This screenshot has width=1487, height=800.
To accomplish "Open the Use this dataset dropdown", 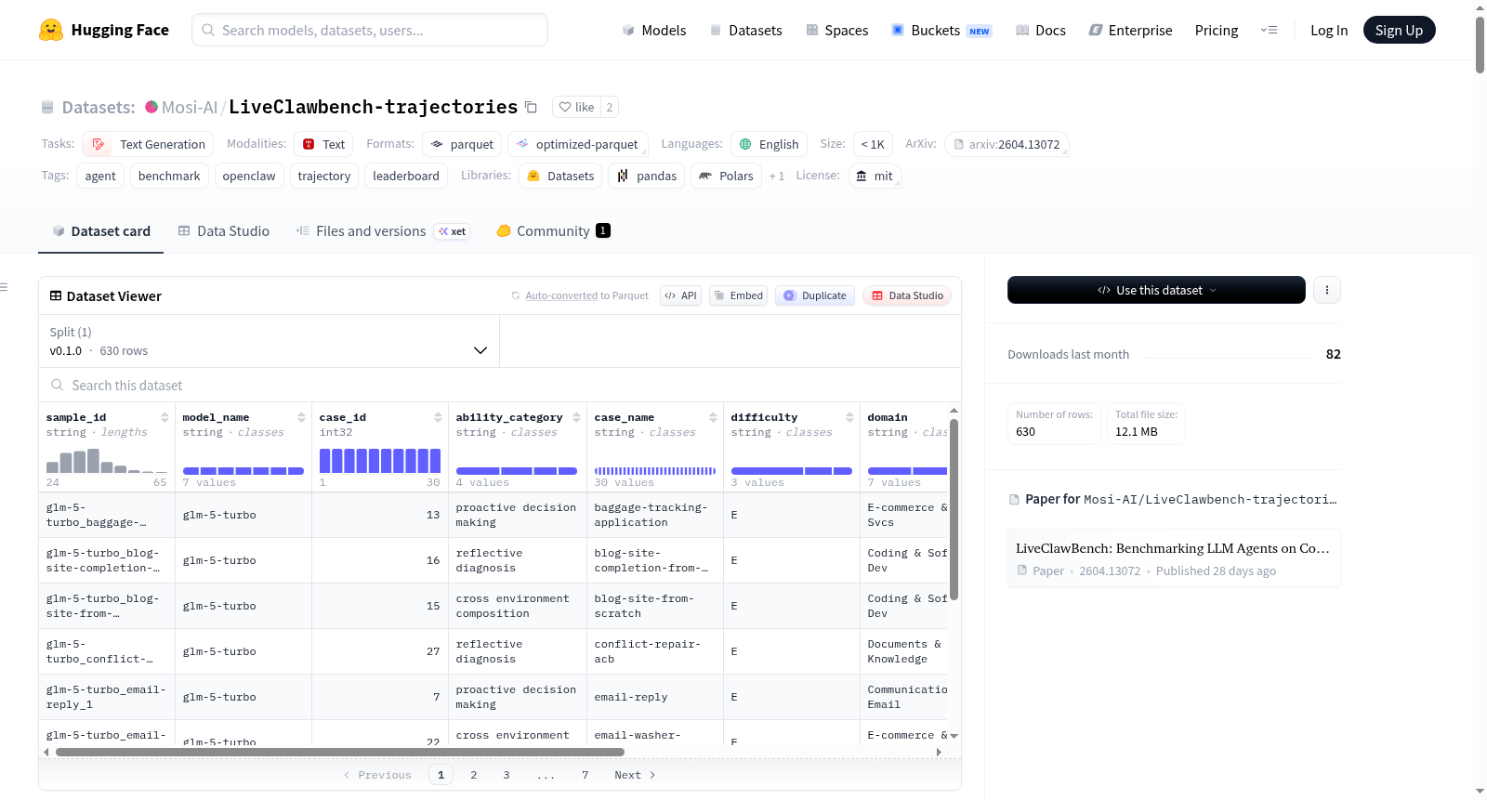I will pos(1156,290).
